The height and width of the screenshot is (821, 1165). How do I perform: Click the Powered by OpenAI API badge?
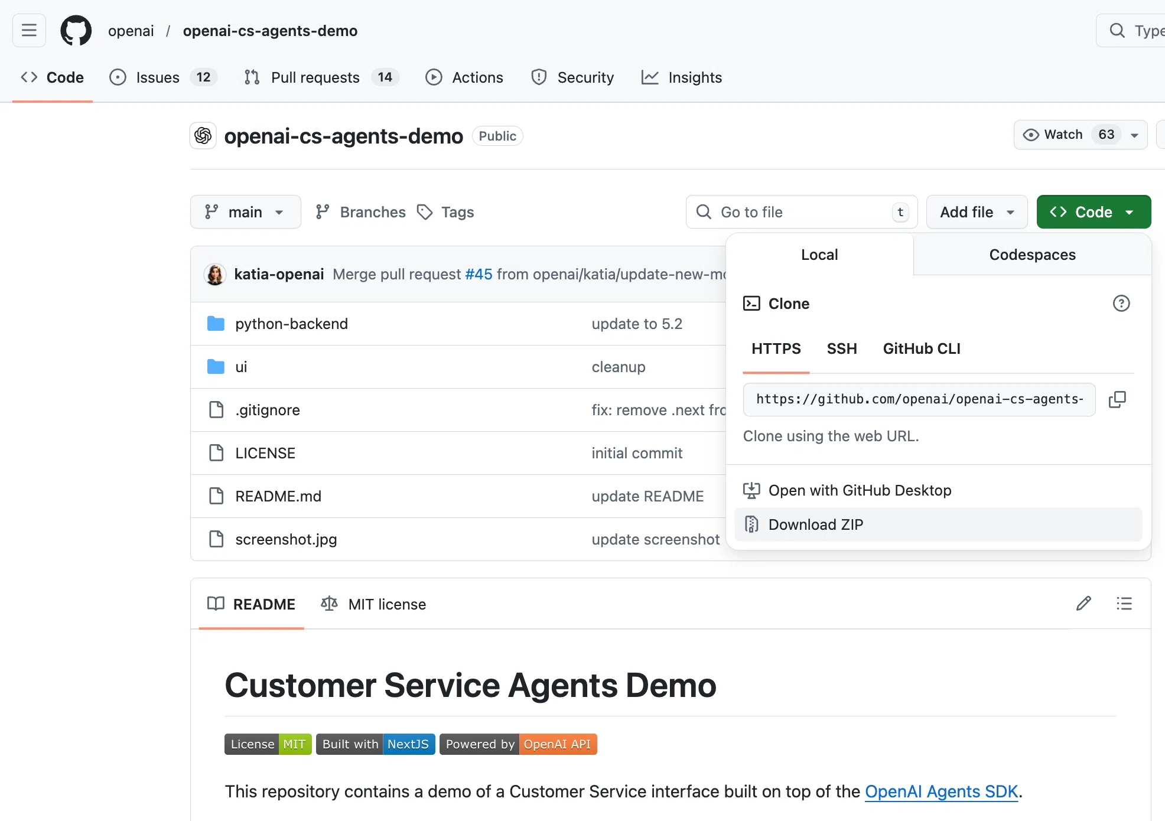click(x=518, y=744)
